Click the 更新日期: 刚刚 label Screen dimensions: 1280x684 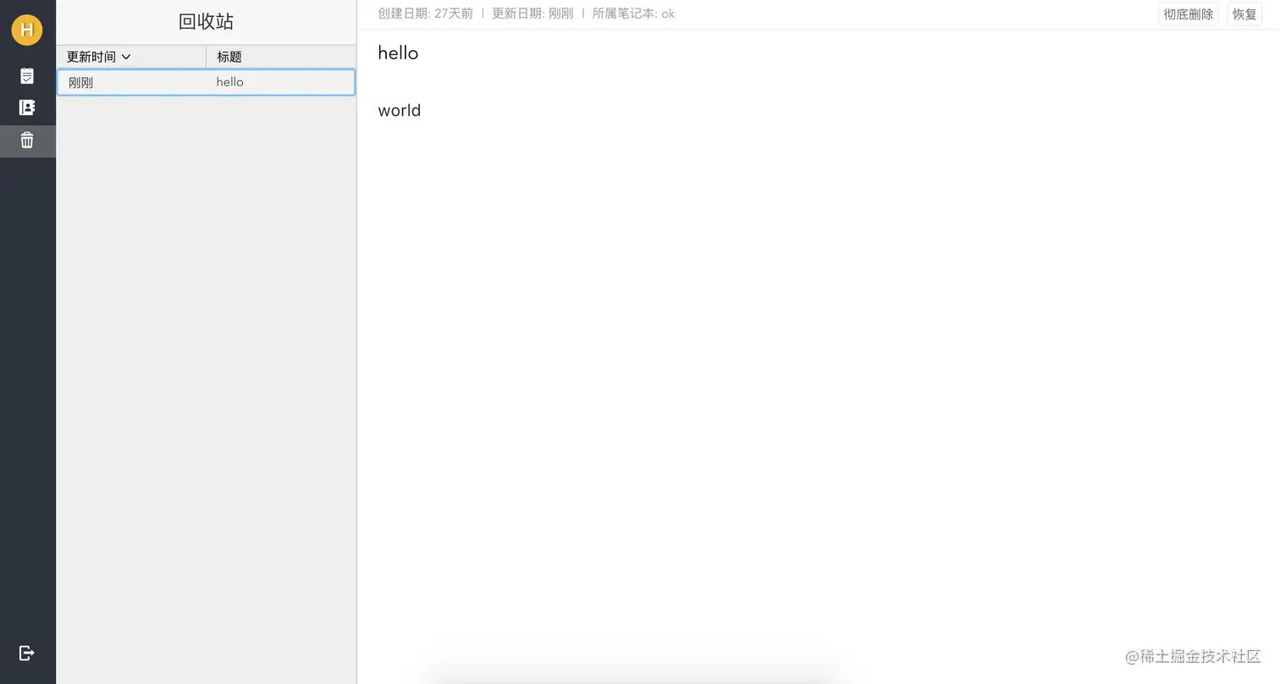(x=532, y=14)
